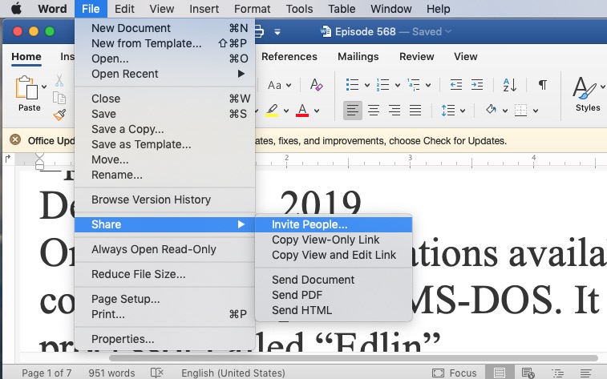Click the Page 1 of 7 indicator
The width and height of the screenshot is (607, 379).
pyautogui.click(x=47, y=373)
